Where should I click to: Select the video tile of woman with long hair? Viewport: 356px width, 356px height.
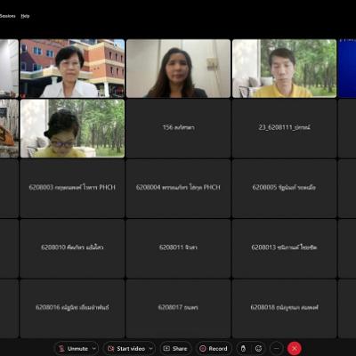pyautogui.click(x=178, y=69)
